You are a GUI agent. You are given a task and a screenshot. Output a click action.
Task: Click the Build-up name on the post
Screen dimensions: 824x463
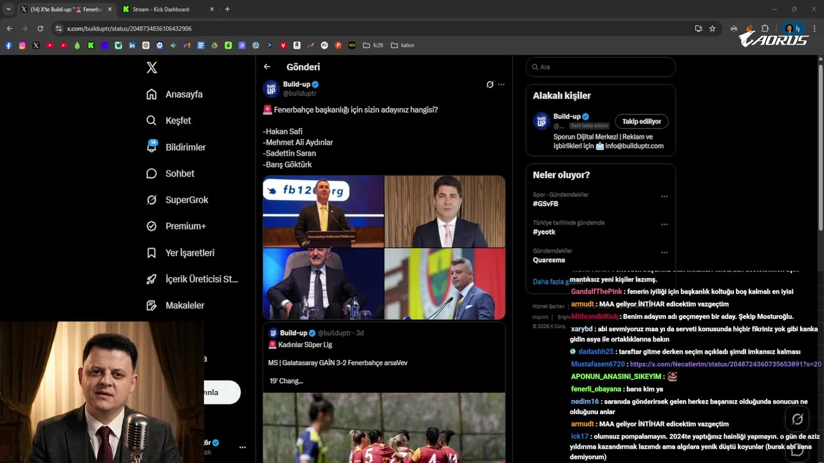[296, 84]
